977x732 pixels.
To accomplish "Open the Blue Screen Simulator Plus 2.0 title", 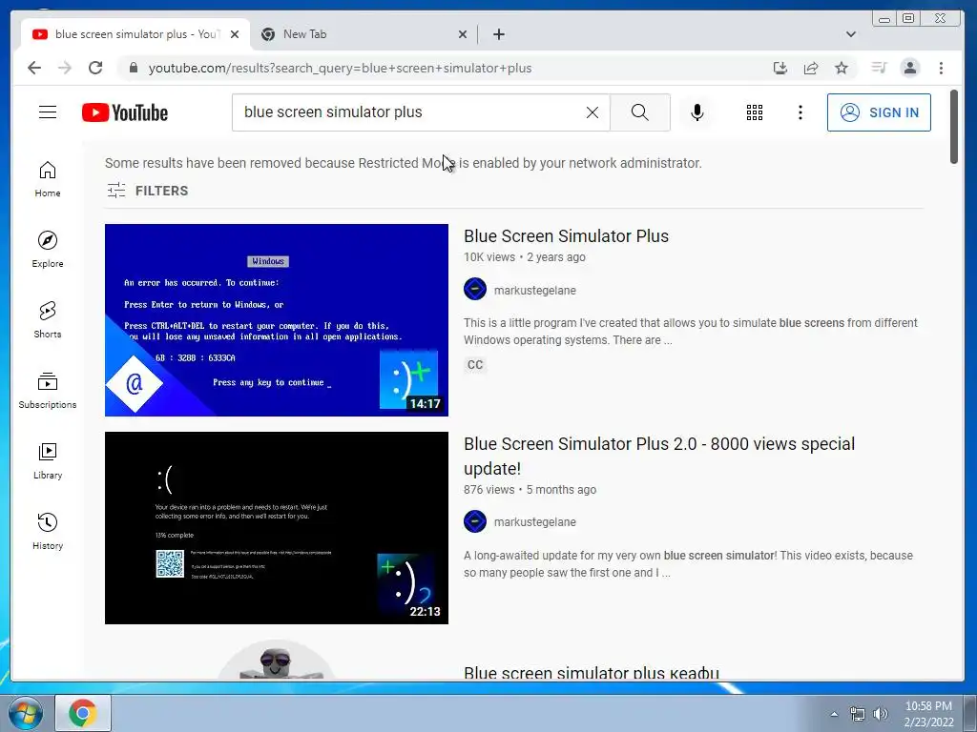I will (659, 456).
